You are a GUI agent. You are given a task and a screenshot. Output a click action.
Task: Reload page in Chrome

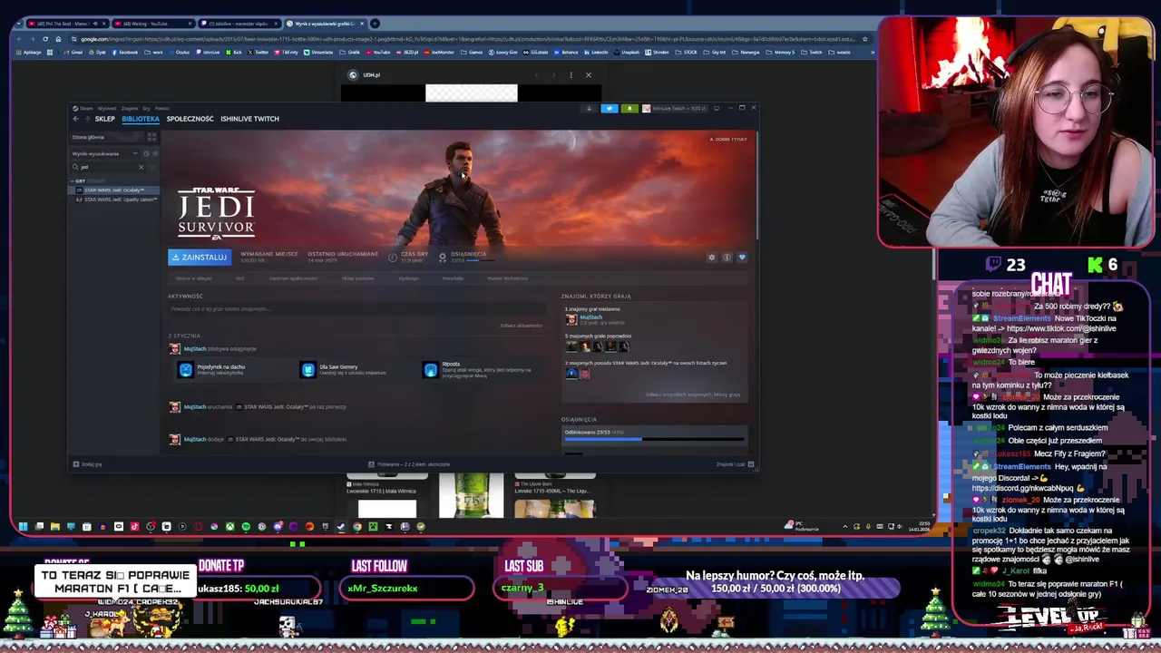[45, 39]
